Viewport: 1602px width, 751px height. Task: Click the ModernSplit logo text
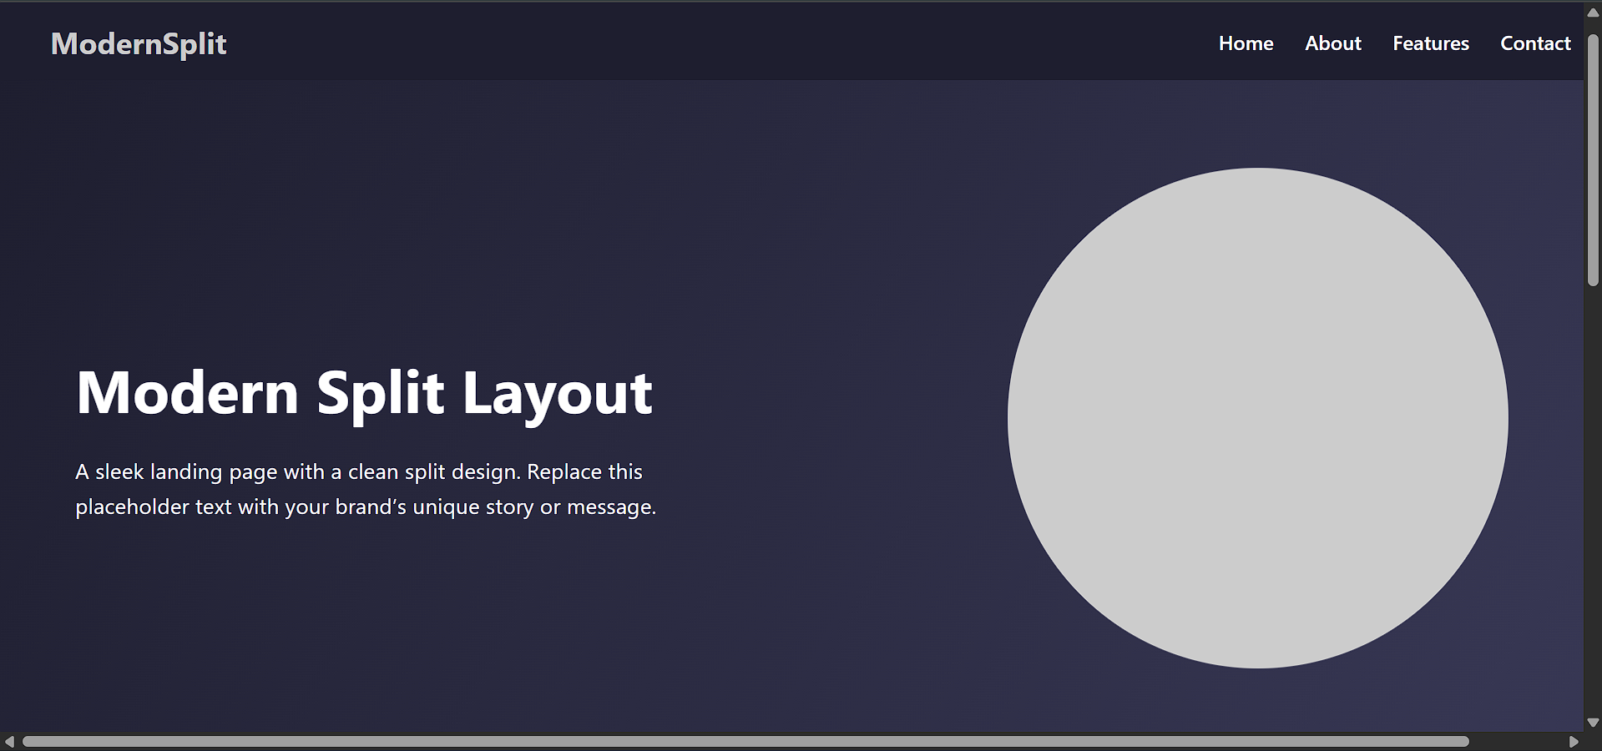click(139, 44)
